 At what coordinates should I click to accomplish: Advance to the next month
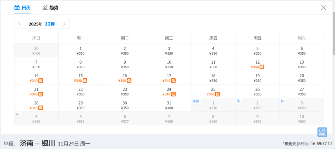pos(64,24)
